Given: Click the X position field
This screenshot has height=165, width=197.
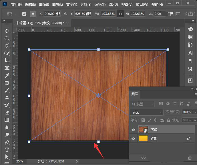Looking at the screenshot, I should click(x=52, y=14).
